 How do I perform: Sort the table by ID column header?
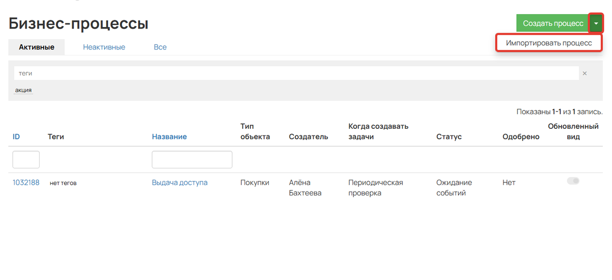click(x=16, y=136)
